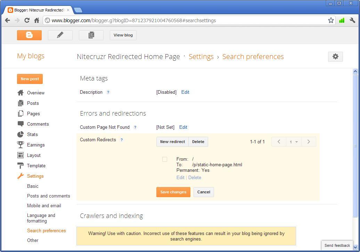Open the redirect page number dropdown
The width and height of the screenshot is (360, 252).
pyautogui.click(x=293, y=142)
